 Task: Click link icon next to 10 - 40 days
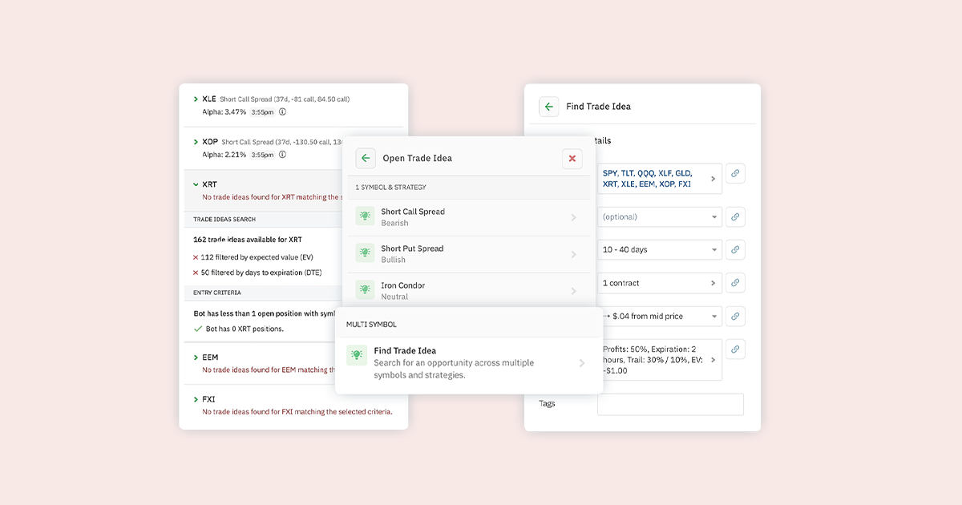click(735, 249)
